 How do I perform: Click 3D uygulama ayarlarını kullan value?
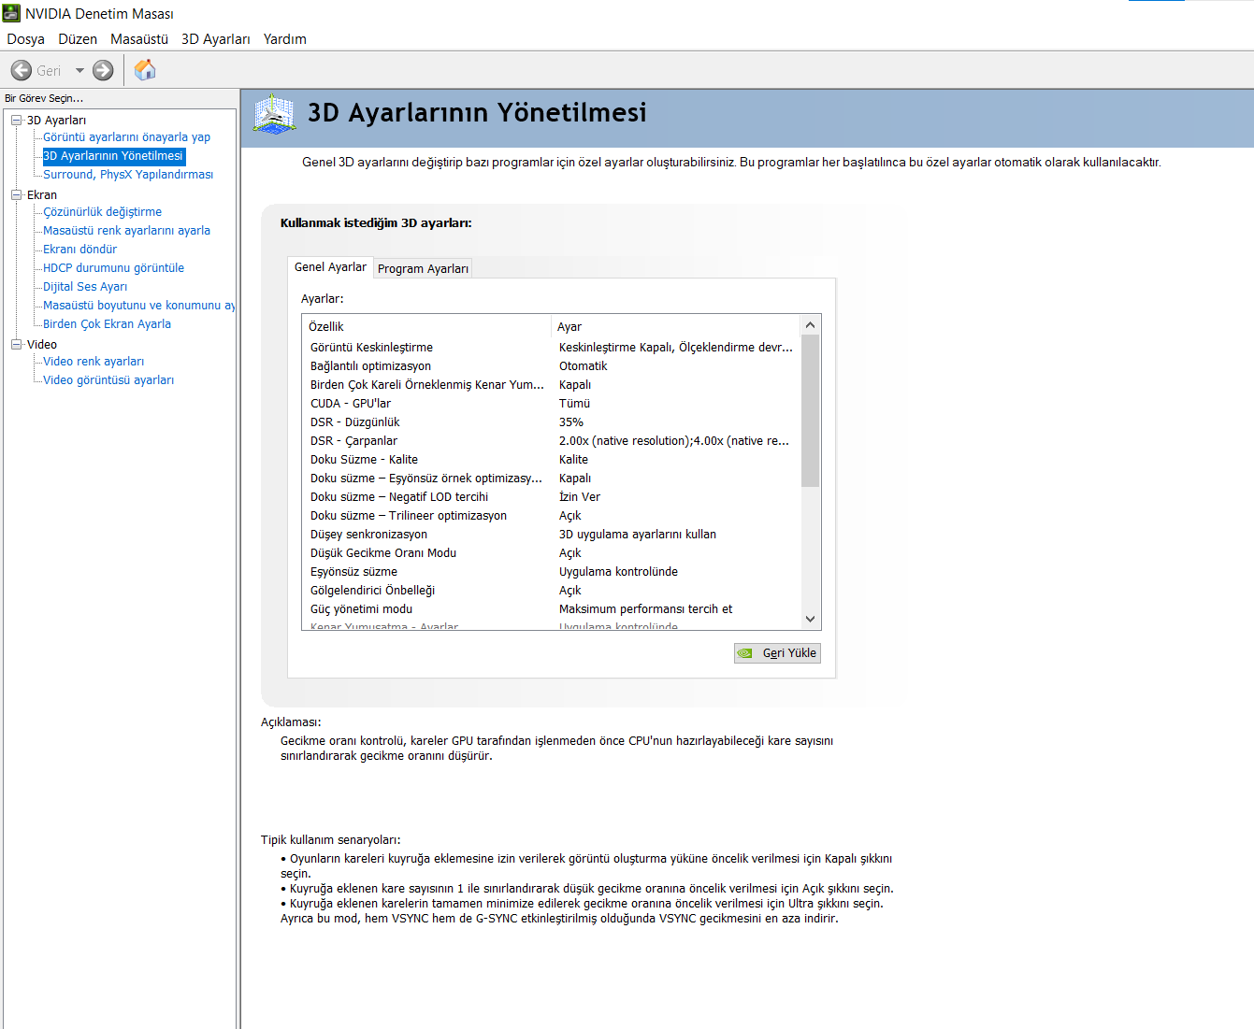pyautogui.click(x=638, y=535)
